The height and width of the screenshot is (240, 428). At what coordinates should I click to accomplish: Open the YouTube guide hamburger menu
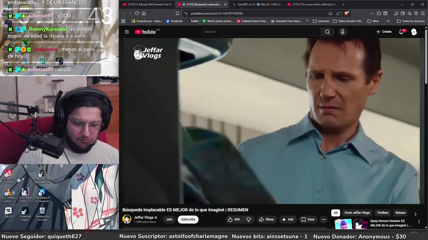[127, 32]
